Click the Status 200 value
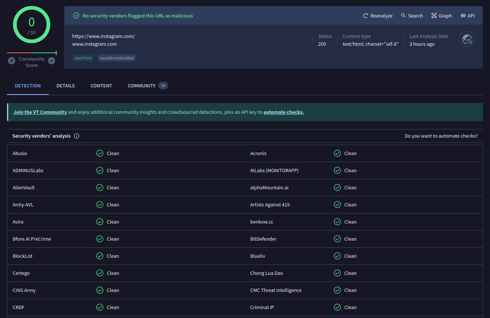The height and width of the screenshot is (318, 490). pos(322,44)
